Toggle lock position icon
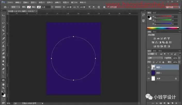Screen dimensions: 182x105 pos(160,62)
